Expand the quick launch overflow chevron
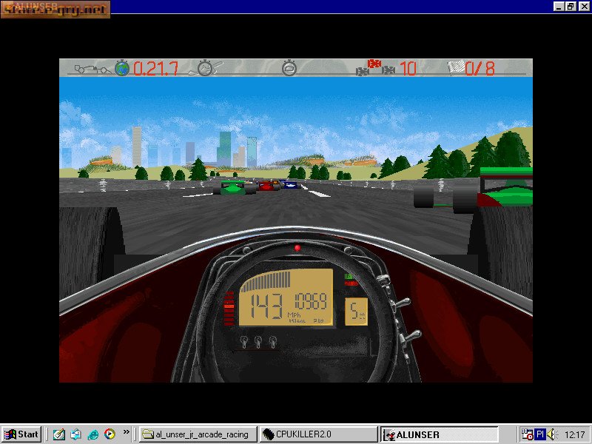Viewport: 592px width, 444px height. pos(126,431)
